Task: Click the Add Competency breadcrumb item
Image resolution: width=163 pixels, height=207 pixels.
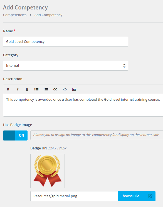Action: click(x=48, y=15)
